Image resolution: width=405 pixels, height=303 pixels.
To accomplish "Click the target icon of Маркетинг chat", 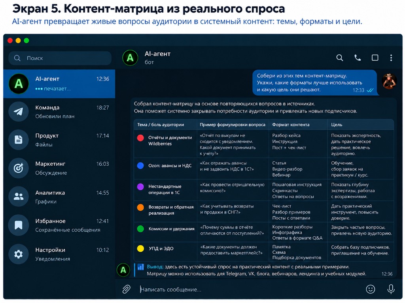I will click(x=18, y=168).
